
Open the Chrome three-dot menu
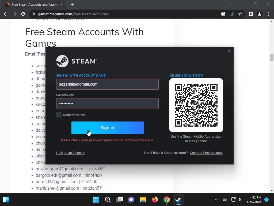point(268,14)
